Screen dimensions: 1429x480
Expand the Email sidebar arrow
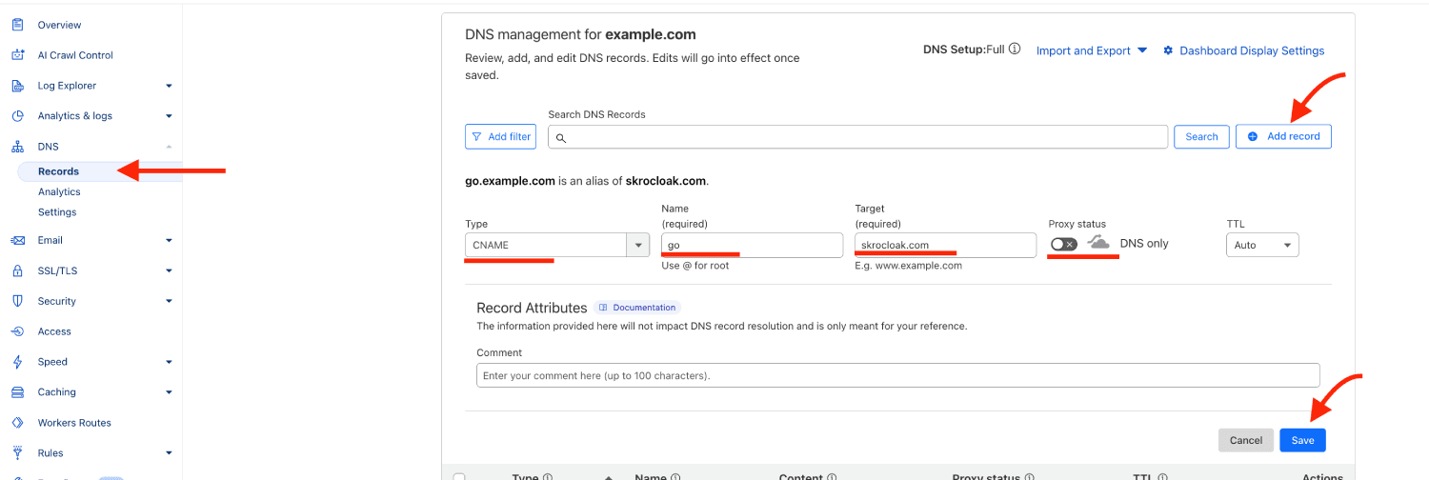(x=169, y=240)
